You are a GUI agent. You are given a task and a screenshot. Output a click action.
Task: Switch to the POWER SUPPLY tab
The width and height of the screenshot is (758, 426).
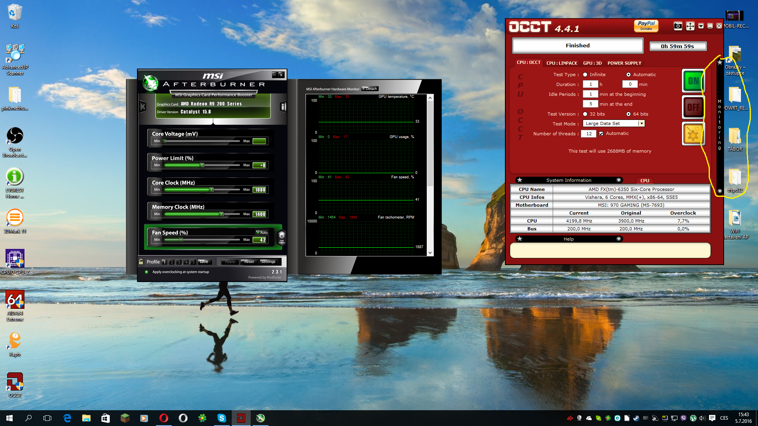624,63
